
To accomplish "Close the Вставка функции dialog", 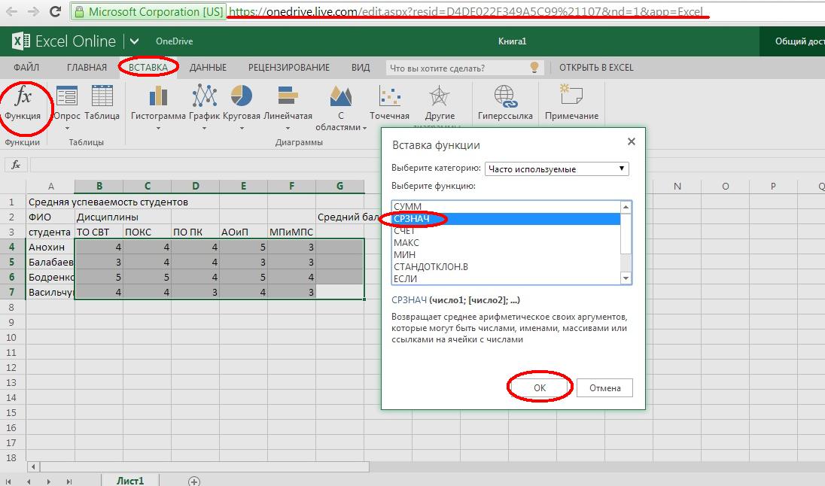I will coord(631,141).
